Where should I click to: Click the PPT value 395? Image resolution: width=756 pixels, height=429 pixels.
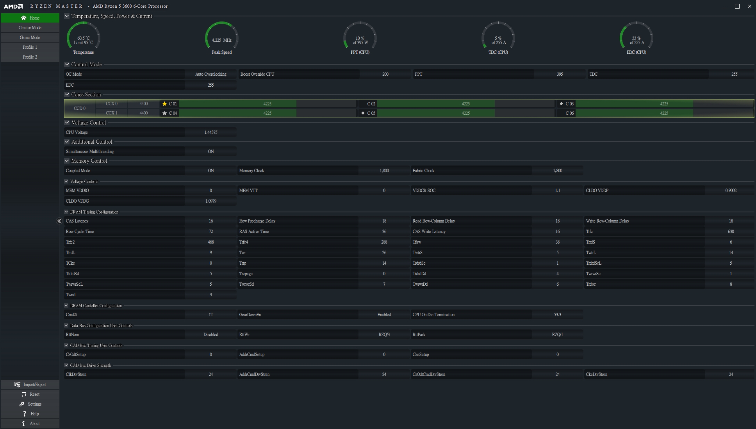[560, 74]
